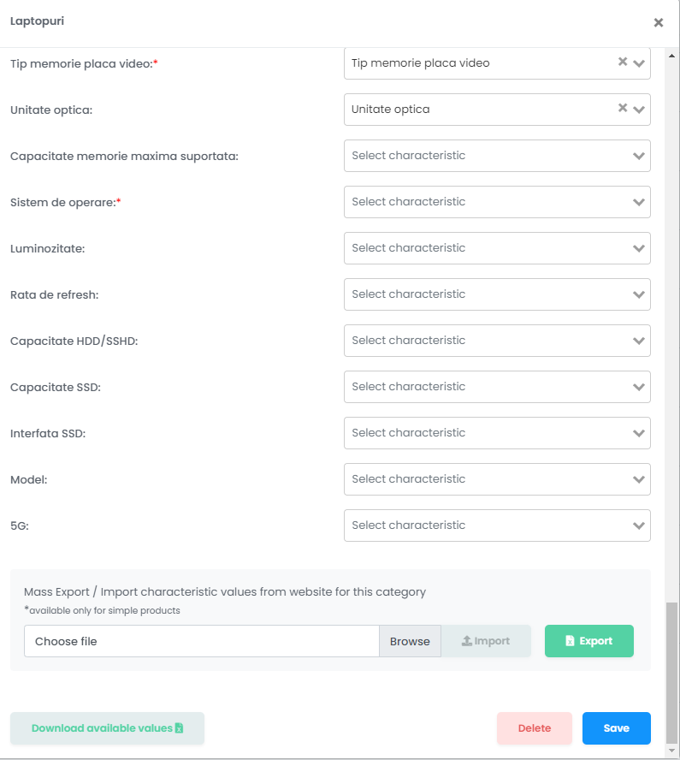Click the red Delete button
680x760 pixels.
[x=535, y=728]
